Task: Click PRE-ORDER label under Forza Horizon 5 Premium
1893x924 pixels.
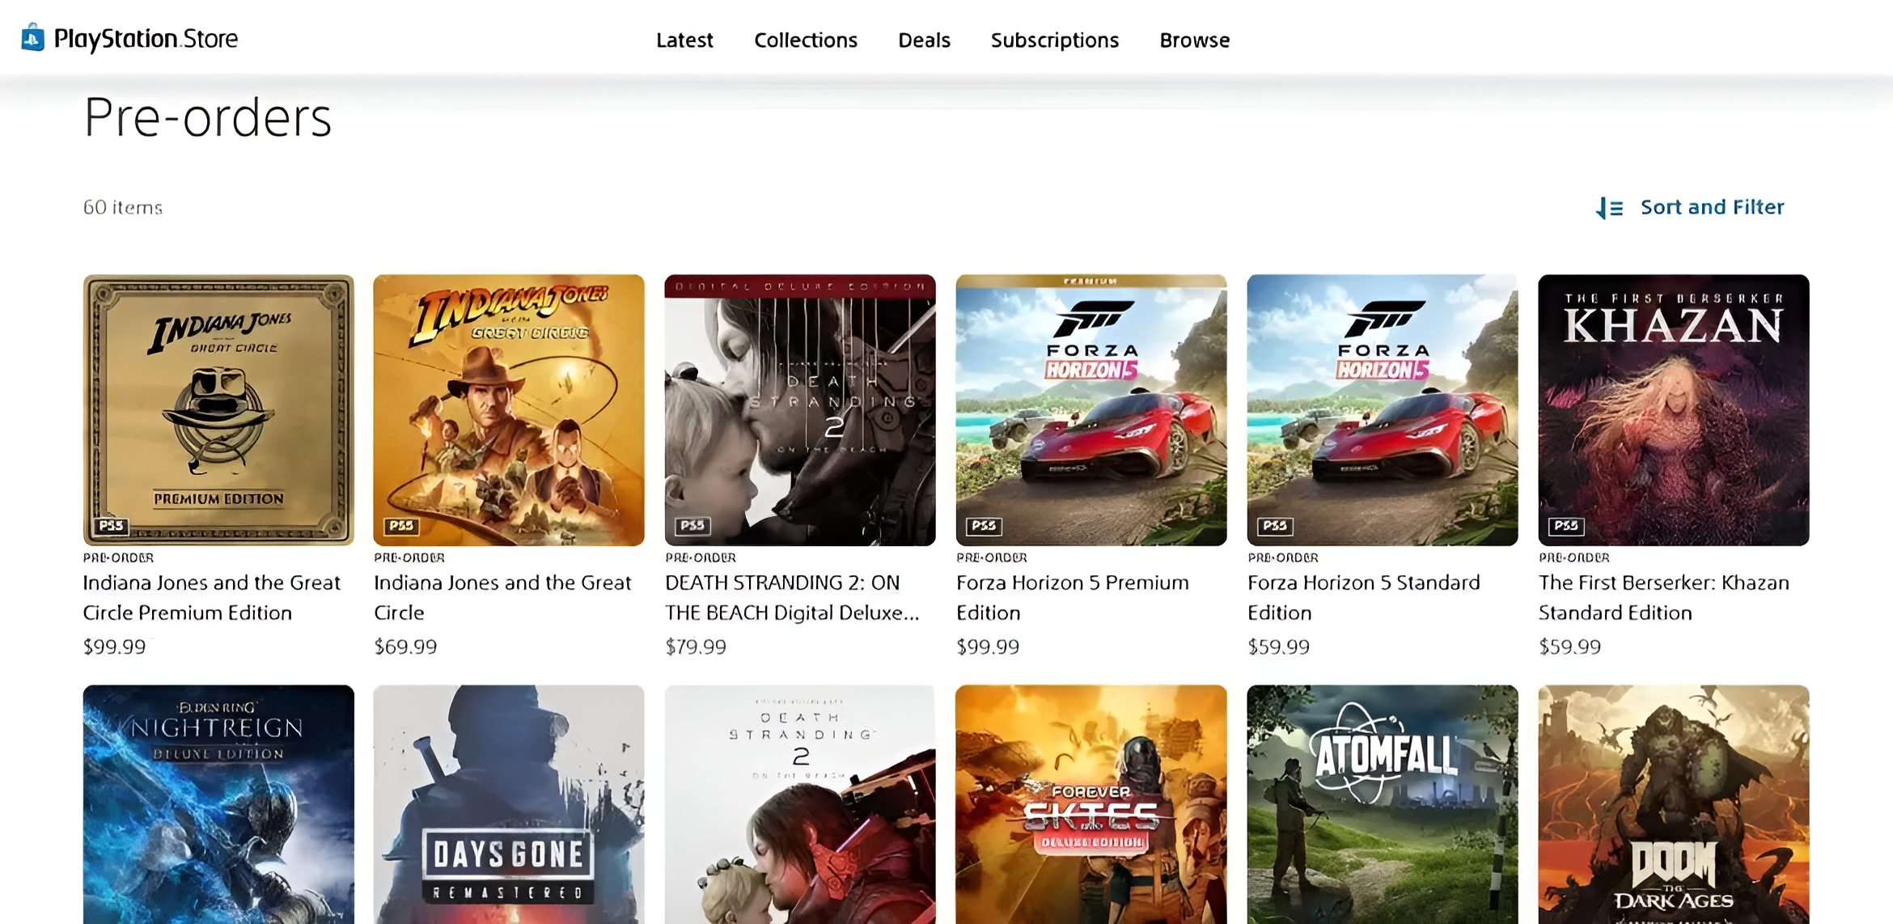Action: (x=992, y=557)
